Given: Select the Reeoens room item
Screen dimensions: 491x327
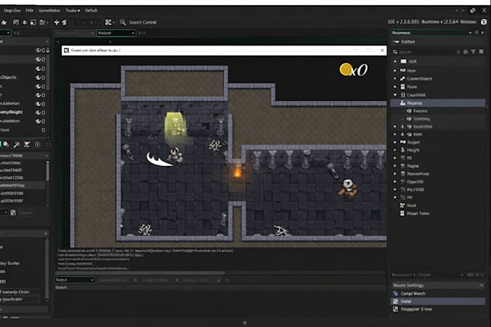Looking at the screenshot, I should (420, 111).
